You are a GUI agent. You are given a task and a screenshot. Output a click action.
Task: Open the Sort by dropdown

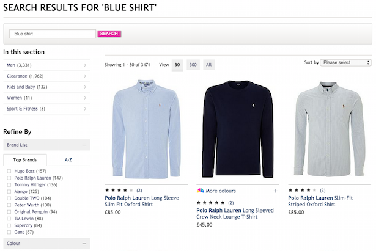(346, 62)
